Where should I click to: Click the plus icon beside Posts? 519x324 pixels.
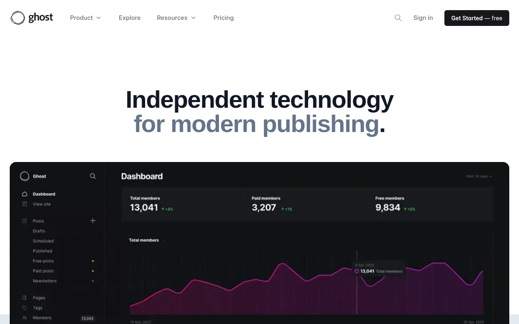93,221
